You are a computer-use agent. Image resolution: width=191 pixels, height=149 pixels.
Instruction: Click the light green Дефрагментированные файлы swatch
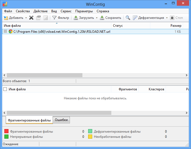tap(90, 131)
